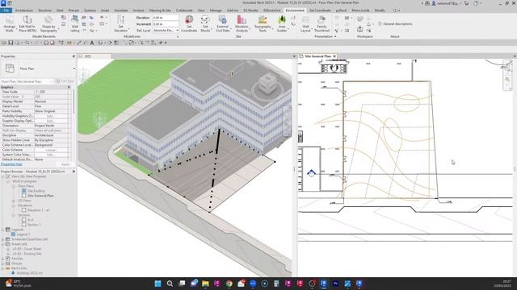Click the Set Elevation tool
This screenshot has height=290, width=517.
click(120, 23)
